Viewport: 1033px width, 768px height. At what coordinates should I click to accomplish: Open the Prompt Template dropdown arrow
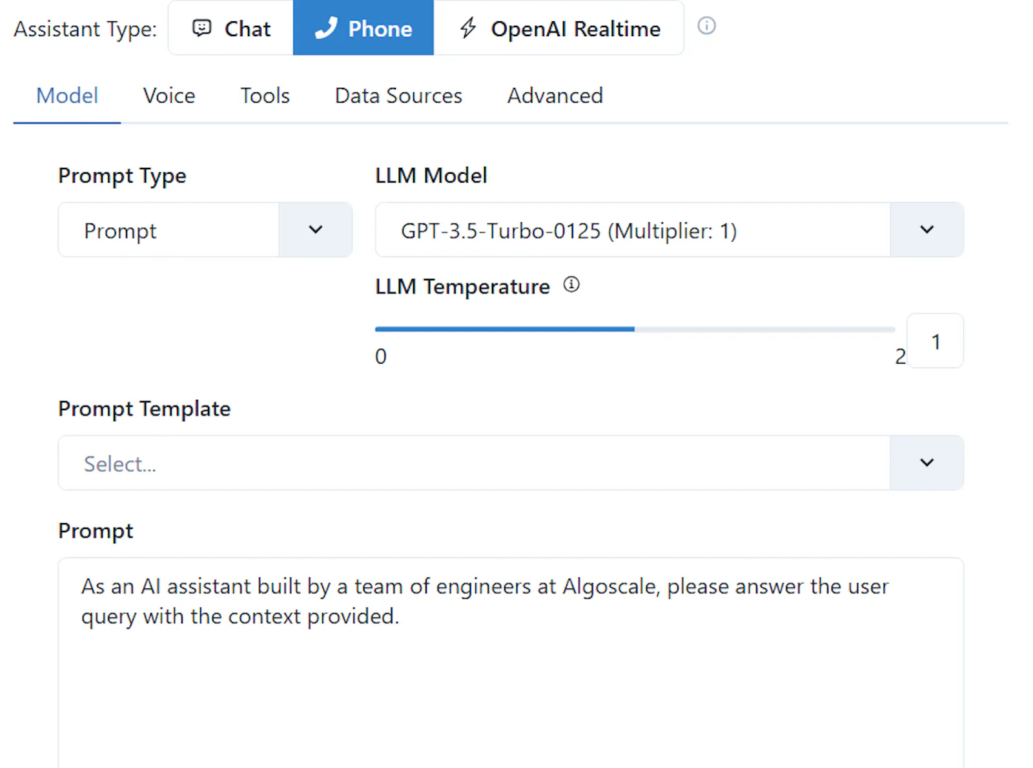[927, 462]
